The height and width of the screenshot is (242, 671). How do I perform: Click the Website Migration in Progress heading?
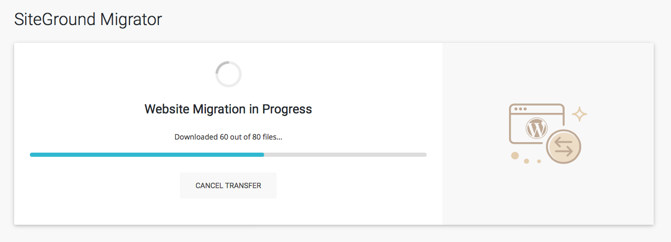(x=228, y=109)
